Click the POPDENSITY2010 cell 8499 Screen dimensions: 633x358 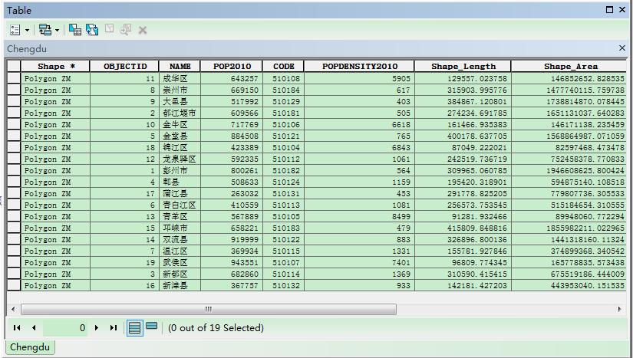coord(359,216)
